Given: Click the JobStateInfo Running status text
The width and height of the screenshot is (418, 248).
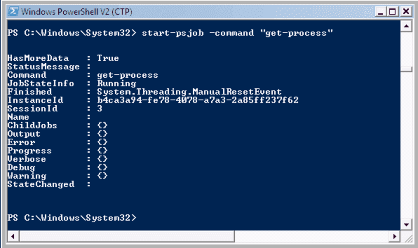Looking at the screenshot, I should [x=116, y=83].
